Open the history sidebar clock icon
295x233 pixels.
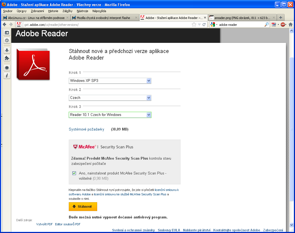coord(7,40)
